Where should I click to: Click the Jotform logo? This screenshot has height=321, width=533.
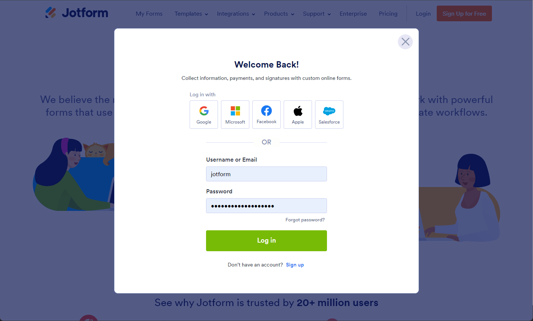[77, 13]
